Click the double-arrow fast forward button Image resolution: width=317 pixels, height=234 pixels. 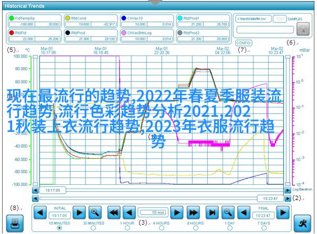(x=193, y=212)
